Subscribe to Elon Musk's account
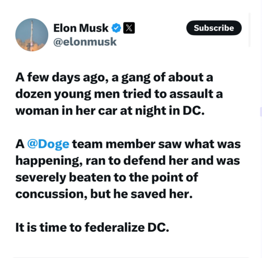 click(x=214, y=28)
